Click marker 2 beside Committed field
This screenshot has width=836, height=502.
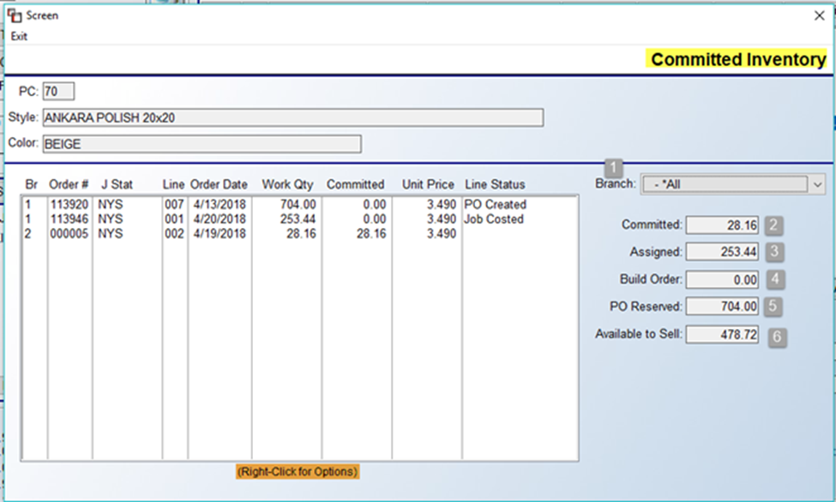(x=773, y=226)
